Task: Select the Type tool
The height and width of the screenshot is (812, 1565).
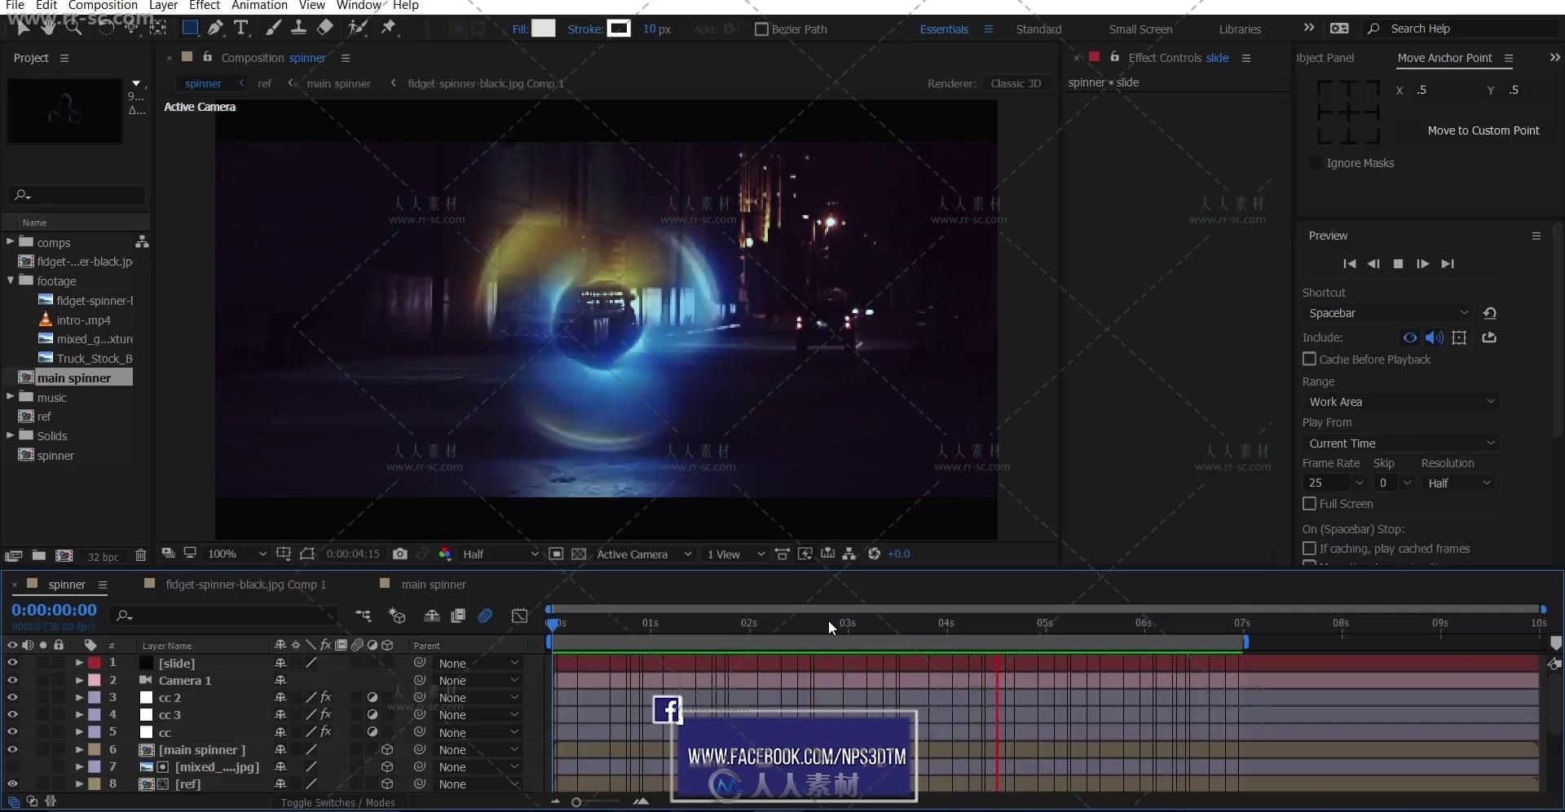Action: point(240,28)
